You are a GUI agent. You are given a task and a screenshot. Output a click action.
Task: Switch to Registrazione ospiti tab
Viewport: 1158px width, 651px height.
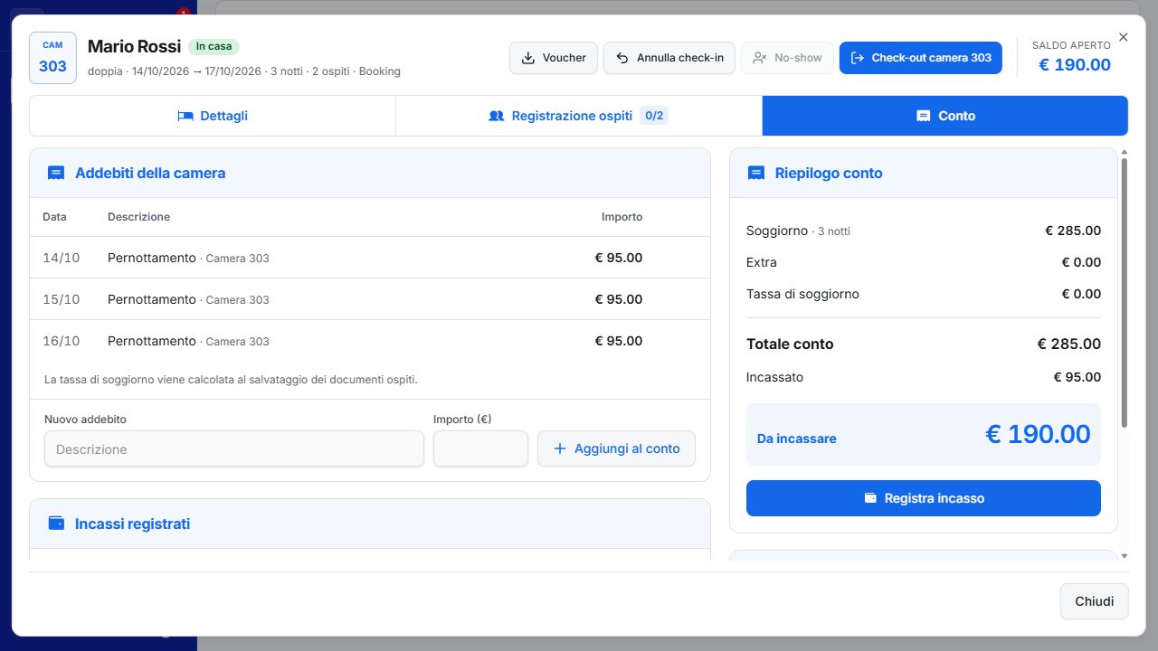coord(579,116)
